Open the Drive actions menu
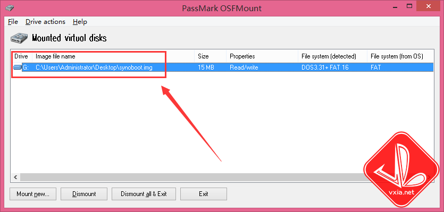The image size is (444, 212). tap(45, 22)
